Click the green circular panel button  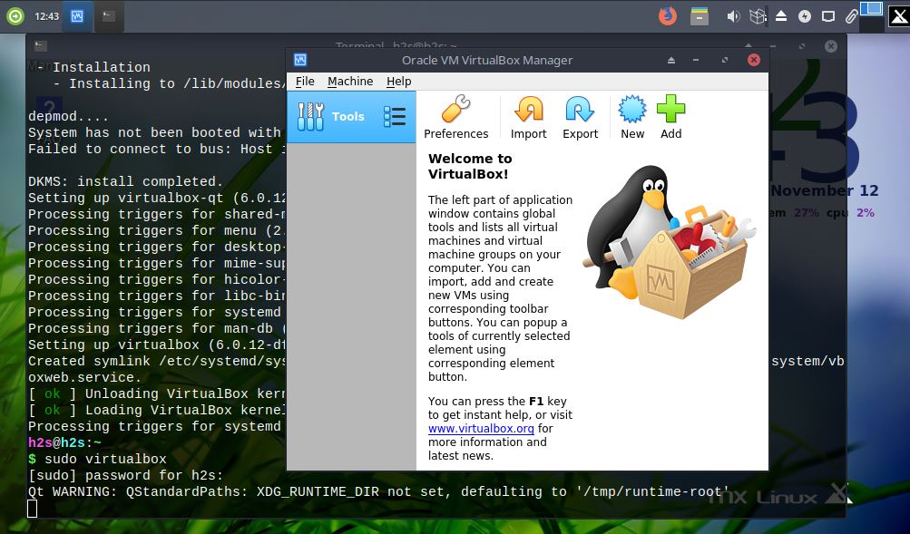[15, 16]
